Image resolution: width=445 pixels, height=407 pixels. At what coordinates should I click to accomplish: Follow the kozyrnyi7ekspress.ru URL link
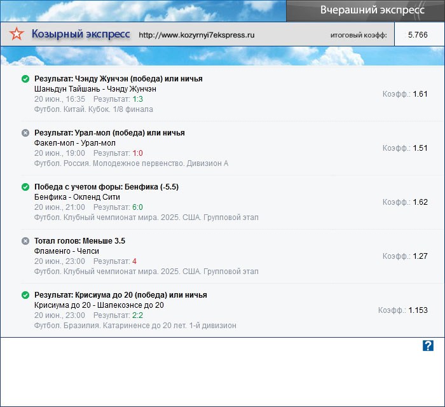(x=196, y=35)
